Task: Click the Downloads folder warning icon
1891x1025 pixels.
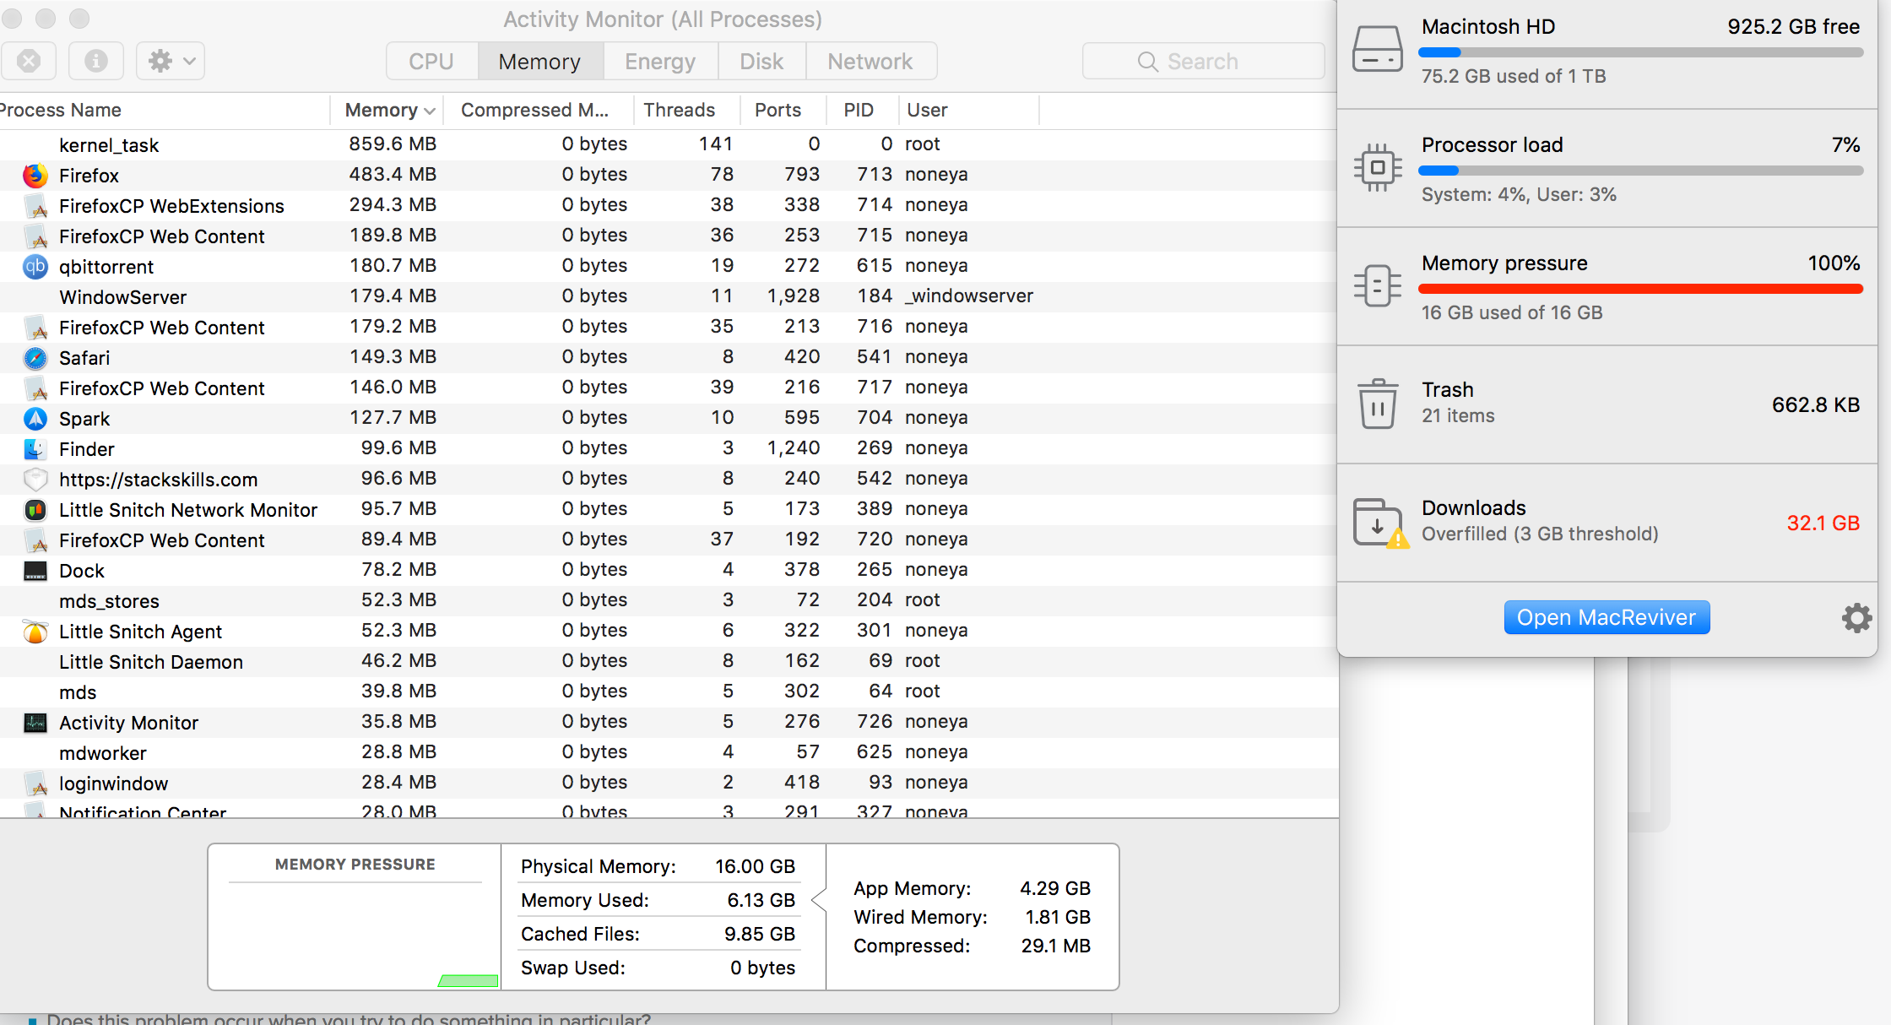Action: [x=1381, y=523]
